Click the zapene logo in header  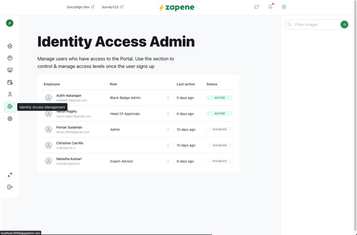click(x=176, y=7)
